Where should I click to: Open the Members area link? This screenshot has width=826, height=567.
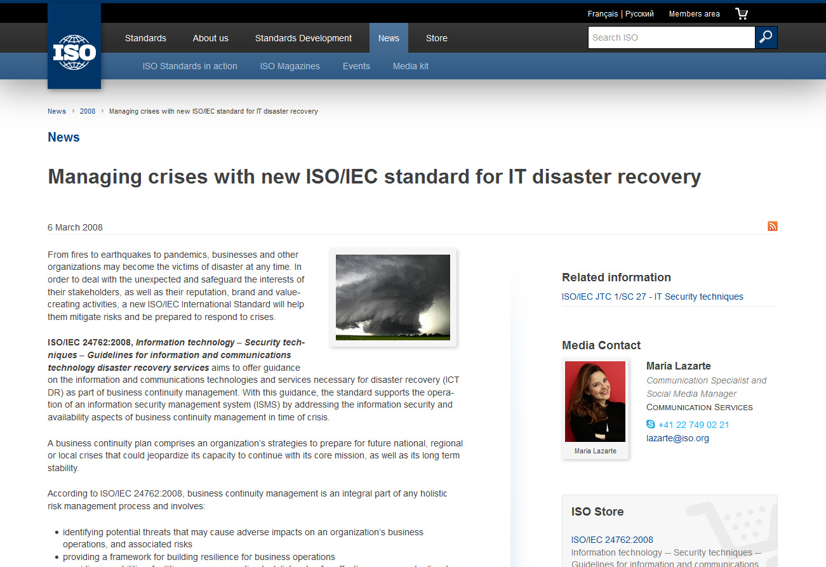point(695,14)
